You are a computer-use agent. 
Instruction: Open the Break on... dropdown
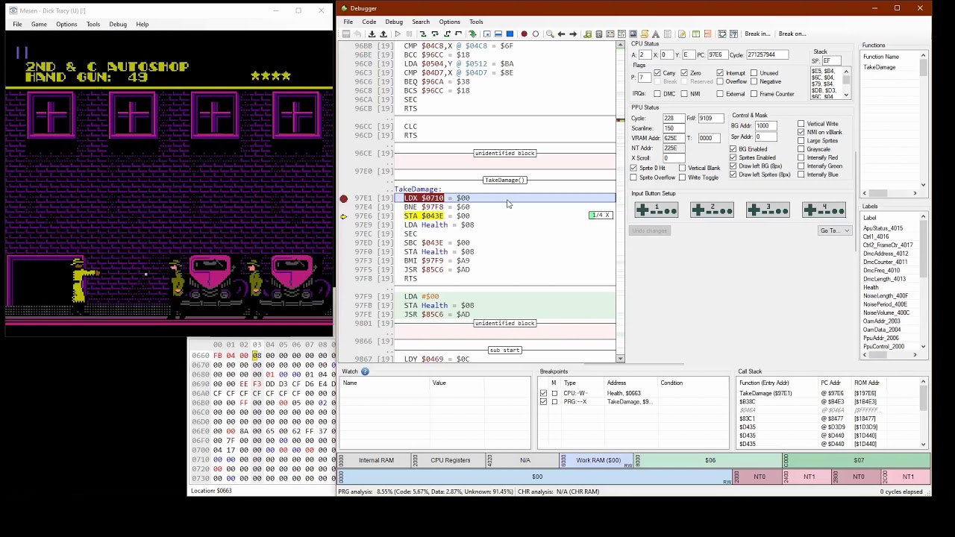pos(792,34)
